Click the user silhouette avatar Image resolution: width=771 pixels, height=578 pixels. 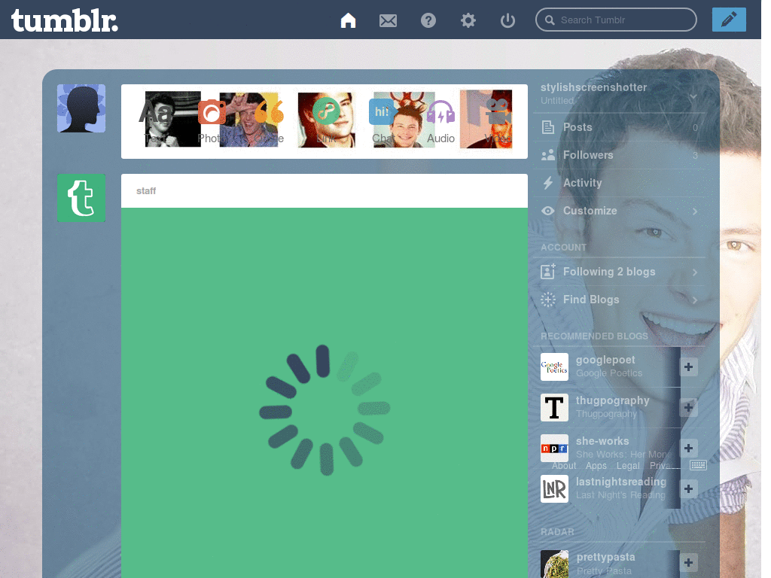tap(81, 108)
